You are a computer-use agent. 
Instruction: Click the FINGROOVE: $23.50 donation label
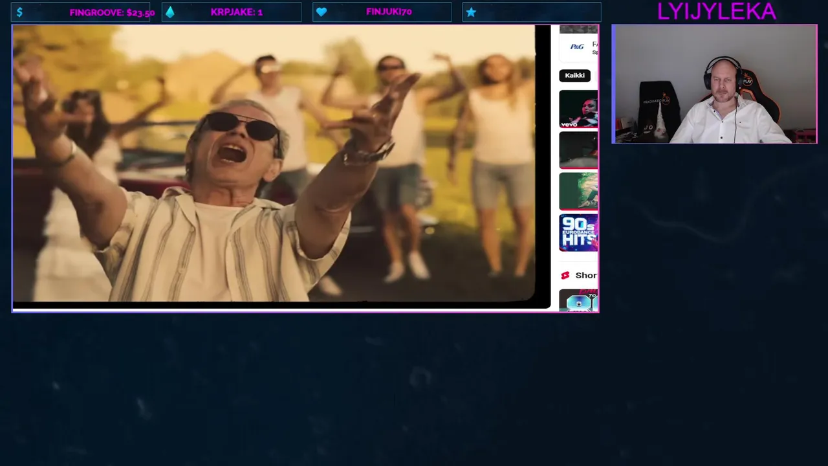[112, 12]
